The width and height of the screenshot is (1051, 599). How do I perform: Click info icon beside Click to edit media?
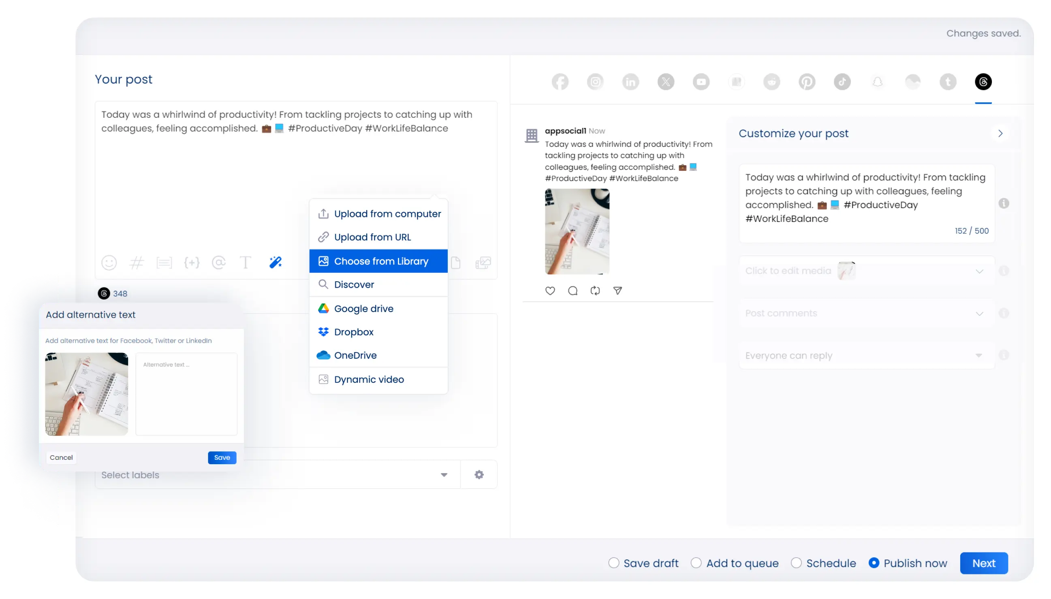coord(1003,271)
